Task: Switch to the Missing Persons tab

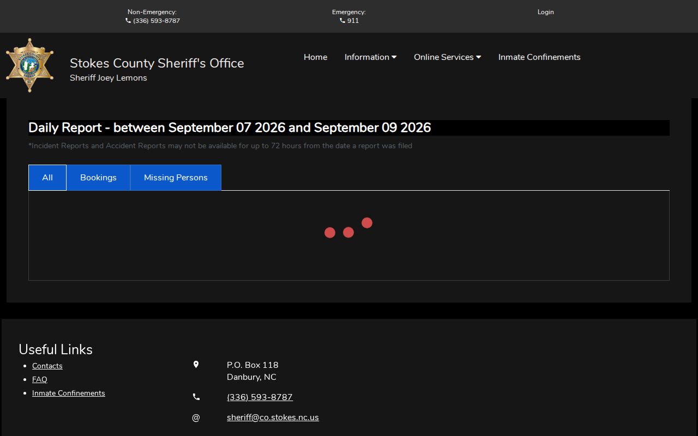Action: 176,178
